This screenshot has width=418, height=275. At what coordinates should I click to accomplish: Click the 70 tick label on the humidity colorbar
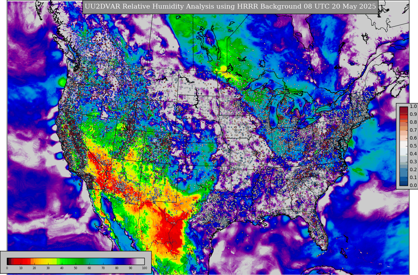(103, 268)
